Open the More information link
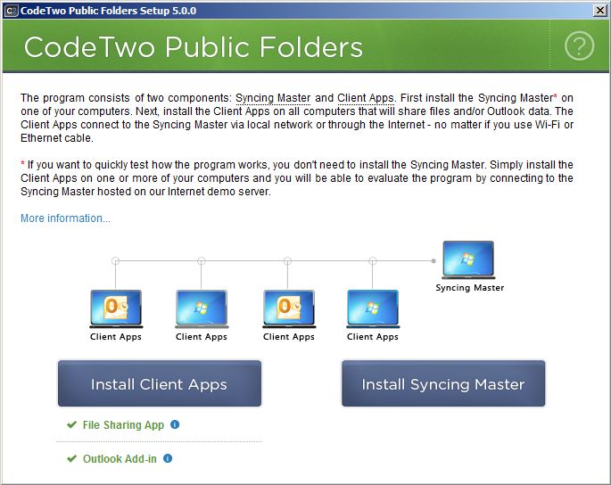 tap(65, 218)
